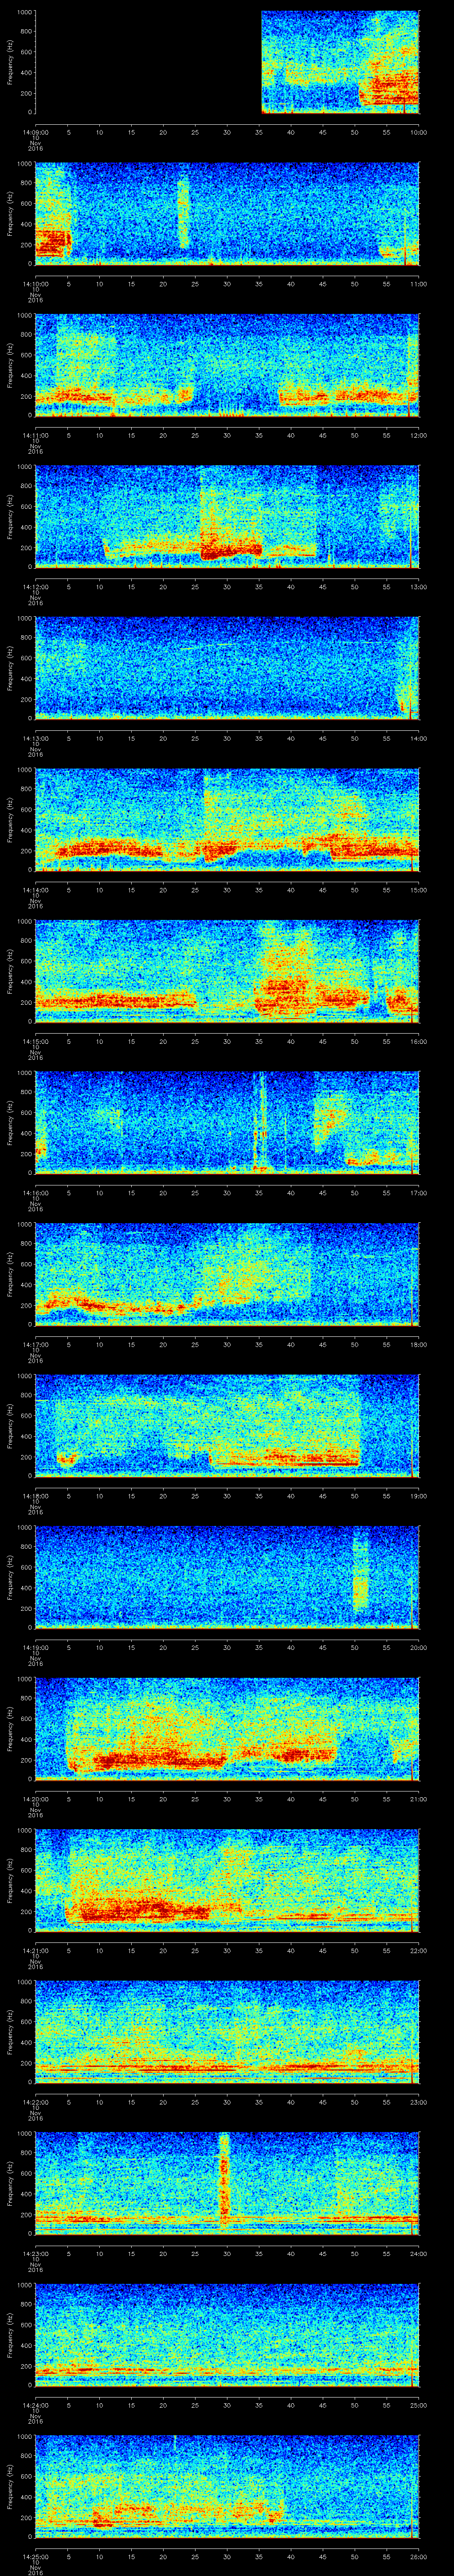Click the 19:00 end-of-axis time label

pos(419,1496)
